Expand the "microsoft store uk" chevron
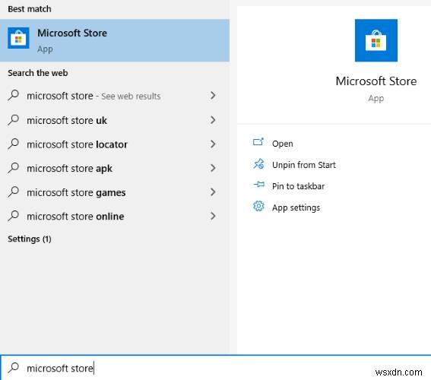 click(213, 120)
